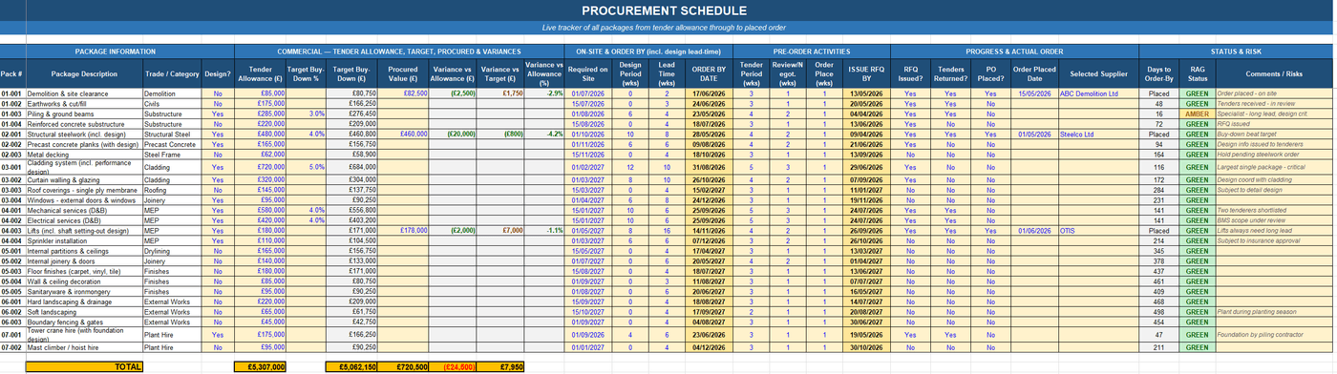This screenshot has height=374, width=1337.
Task: Click the '£5,307,000' total allowance cell
Action: click(x=260, y=366)
